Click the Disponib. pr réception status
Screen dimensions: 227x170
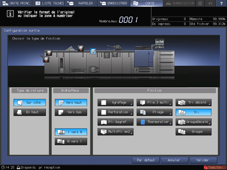(x=39, y=167)
